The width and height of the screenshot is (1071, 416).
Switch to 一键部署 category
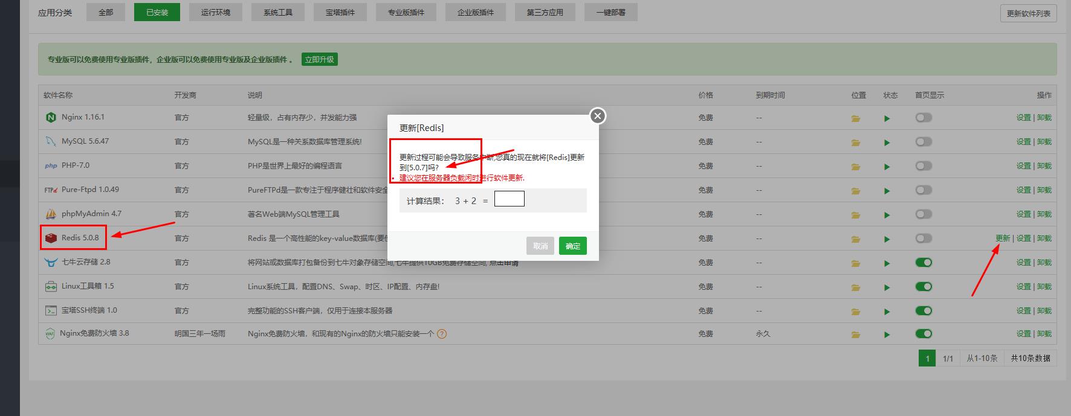click(610, 12)
